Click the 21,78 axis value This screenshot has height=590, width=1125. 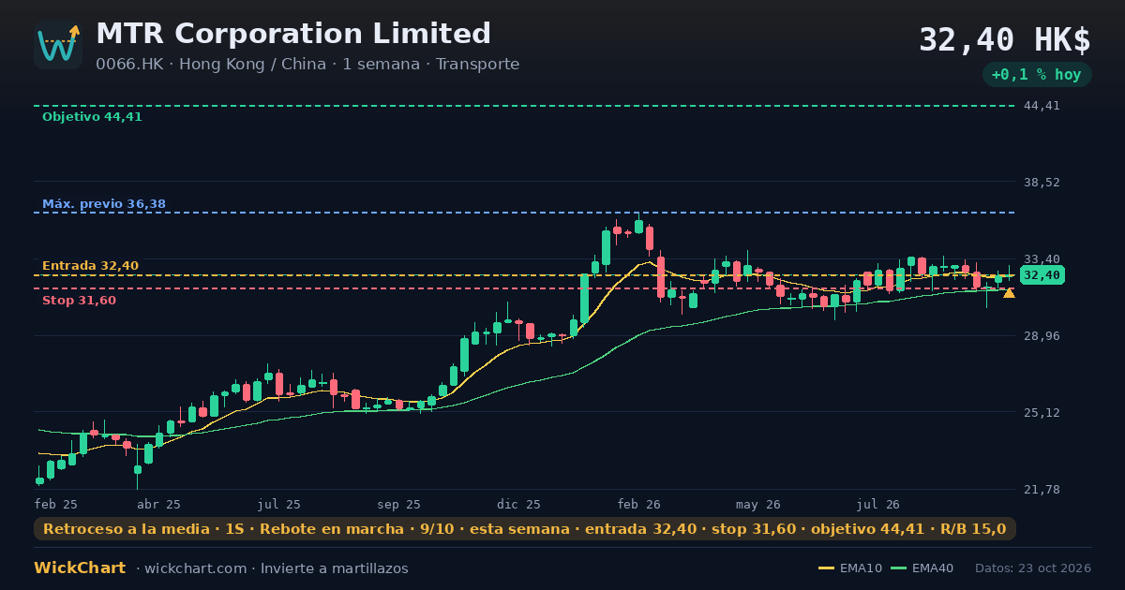pyautogui.click(x=1042, y=490)
